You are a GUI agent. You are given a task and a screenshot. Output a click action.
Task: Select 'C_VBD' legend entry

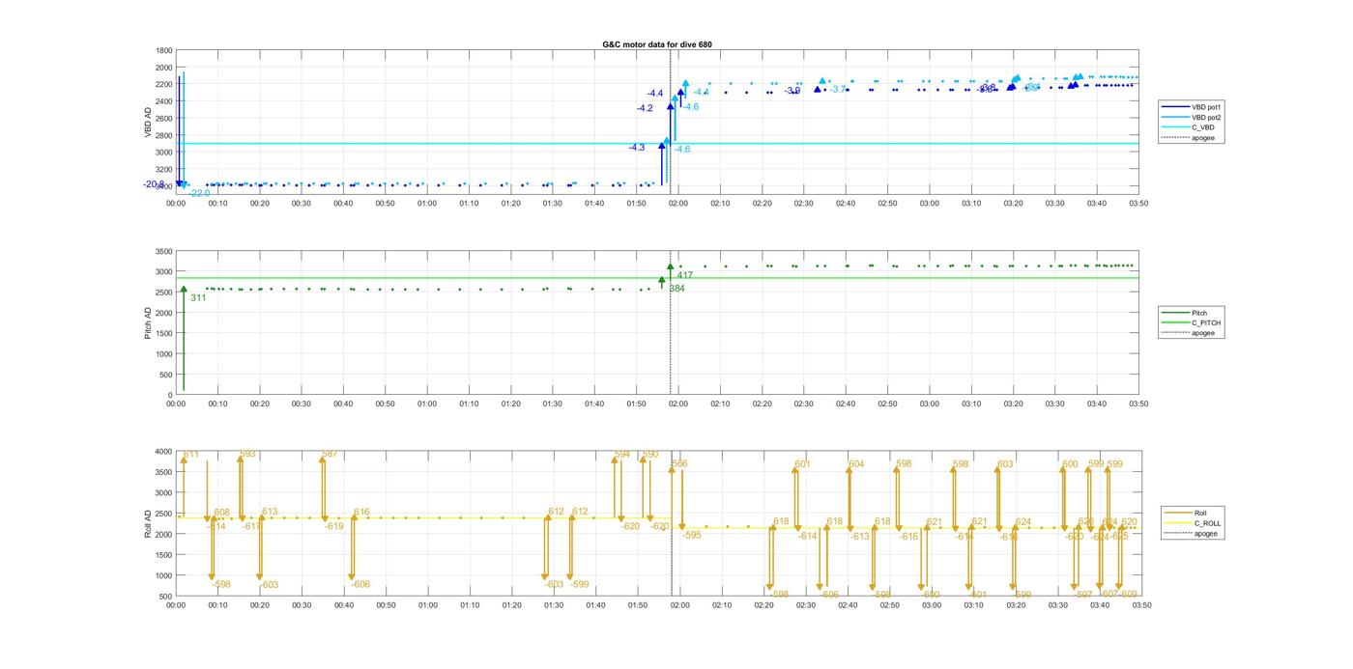pyautogui.click(x=1203, y=127)
